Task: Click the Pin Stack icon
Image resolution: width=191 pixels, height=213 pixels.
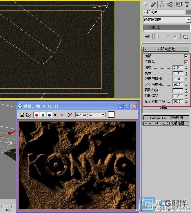Action: tap(147, 37)
